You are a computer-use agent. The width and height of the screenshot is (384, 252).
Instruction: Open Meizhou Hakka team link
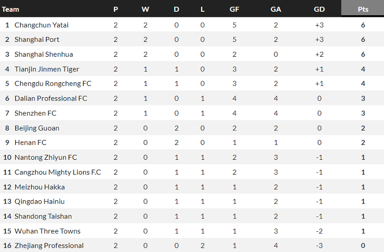coord(39,187)
